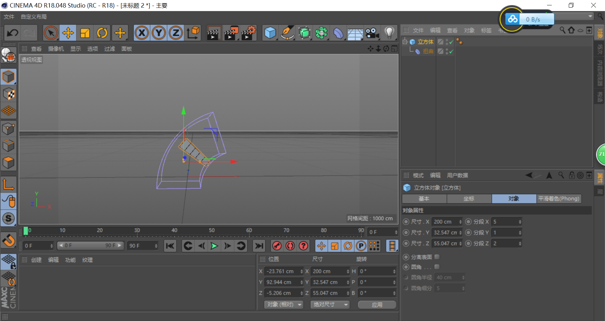The image size is (605, 321).
Task: Enable the Axis mode L icon
Action: coord(9,184)
